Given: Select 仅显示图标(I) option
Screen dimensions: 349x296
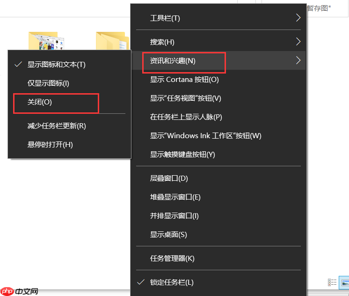Looking at the screenshot, I should [x=69, y=83].
